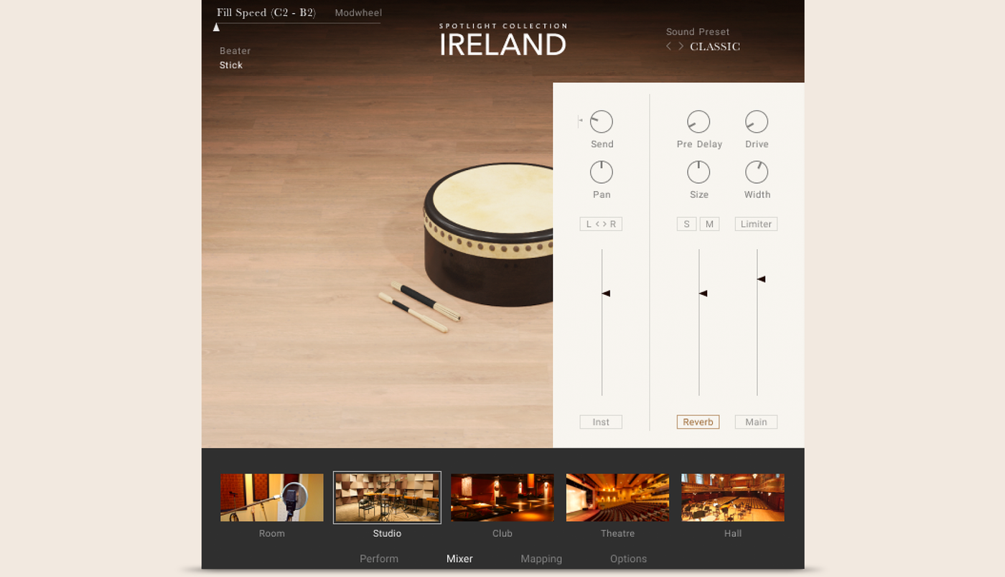Screen dimensions: 1005x577
Task: Choose the Room reverb thumbnail
Action: click(x=272, y=497)
